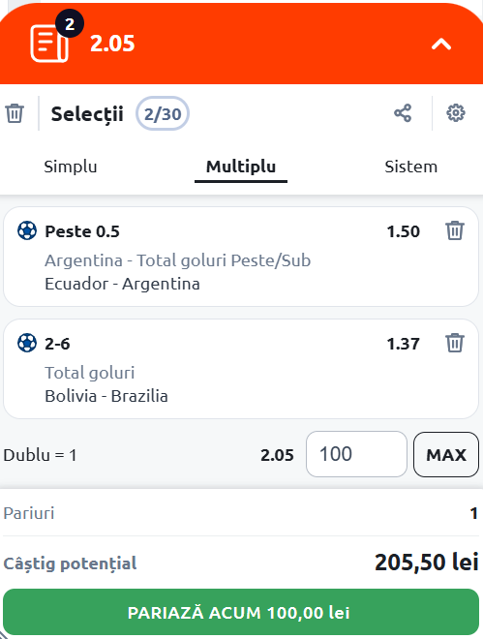Share the betslip via share icon
The width and height of the screenshot is (483, 639).
[403, 113]
